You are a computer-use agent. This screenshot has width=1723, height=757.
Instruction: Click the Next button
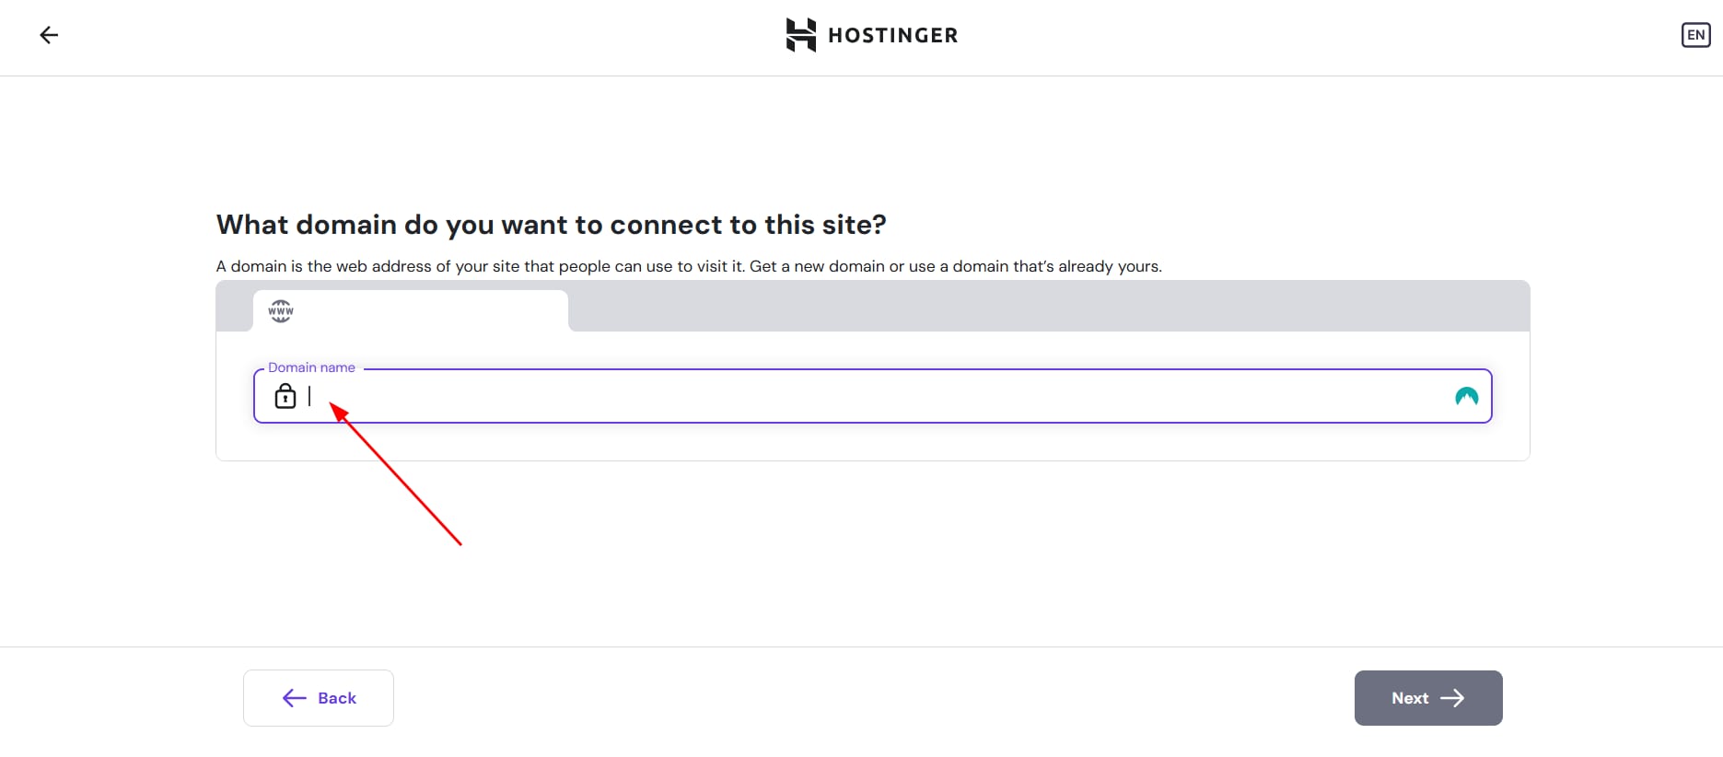1428,698
